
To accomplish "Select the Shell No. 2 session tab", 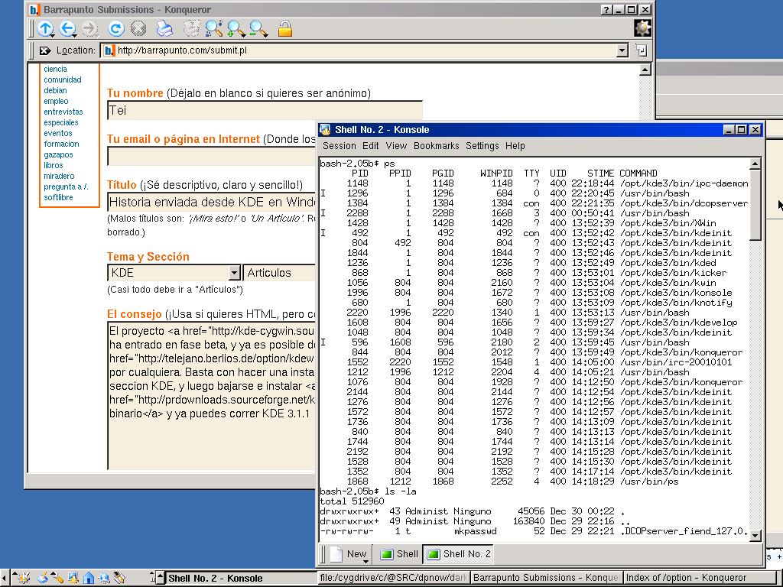I will coord(460,553).
